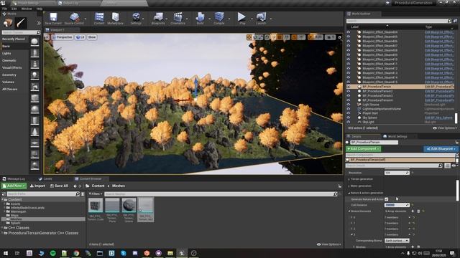The height and width of the screenshot is (258, 460).
Task: Open the Marketplace toolbar icon
Action: click(115, 19)
